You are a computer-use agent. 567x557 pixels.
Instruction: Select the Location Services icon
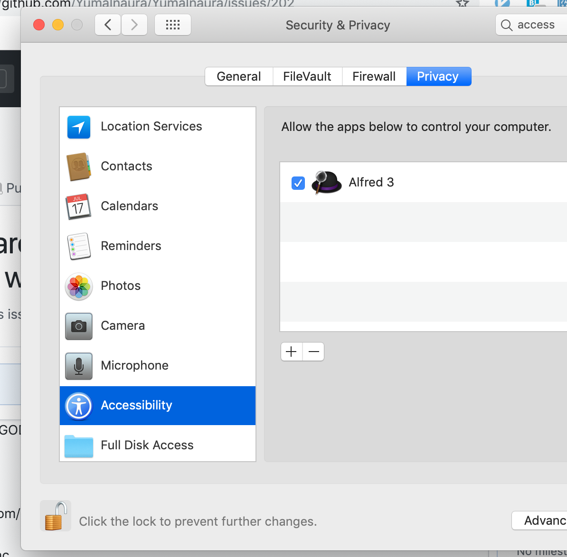[78, 127]
